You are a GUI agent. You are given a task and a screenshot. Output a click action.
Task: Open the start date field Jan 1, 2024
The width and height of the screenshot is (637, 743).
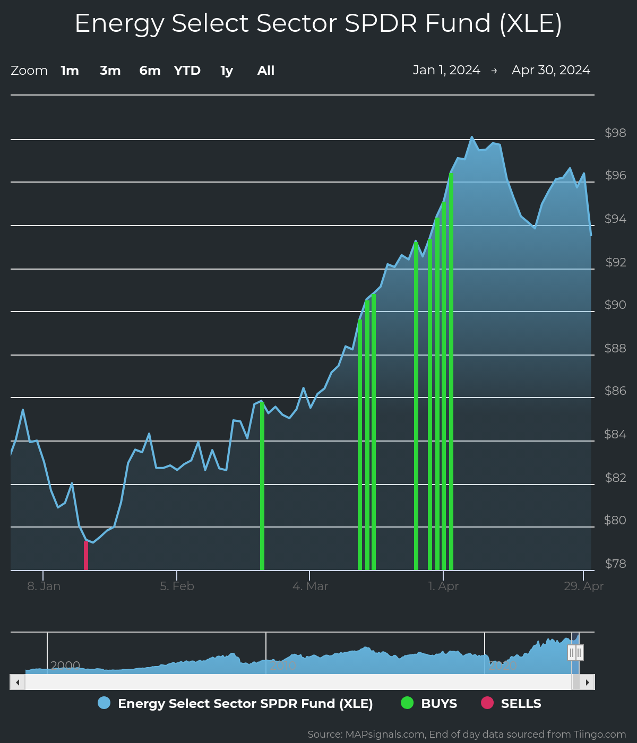tap(446, 70)
